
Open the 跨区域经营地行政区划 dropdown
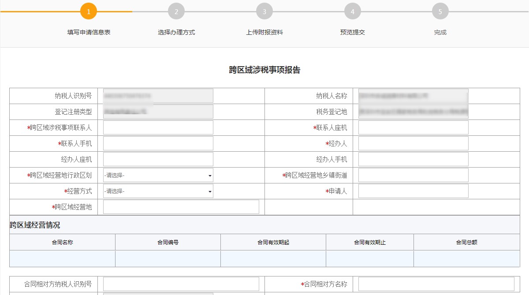click(x=158, y=175)
